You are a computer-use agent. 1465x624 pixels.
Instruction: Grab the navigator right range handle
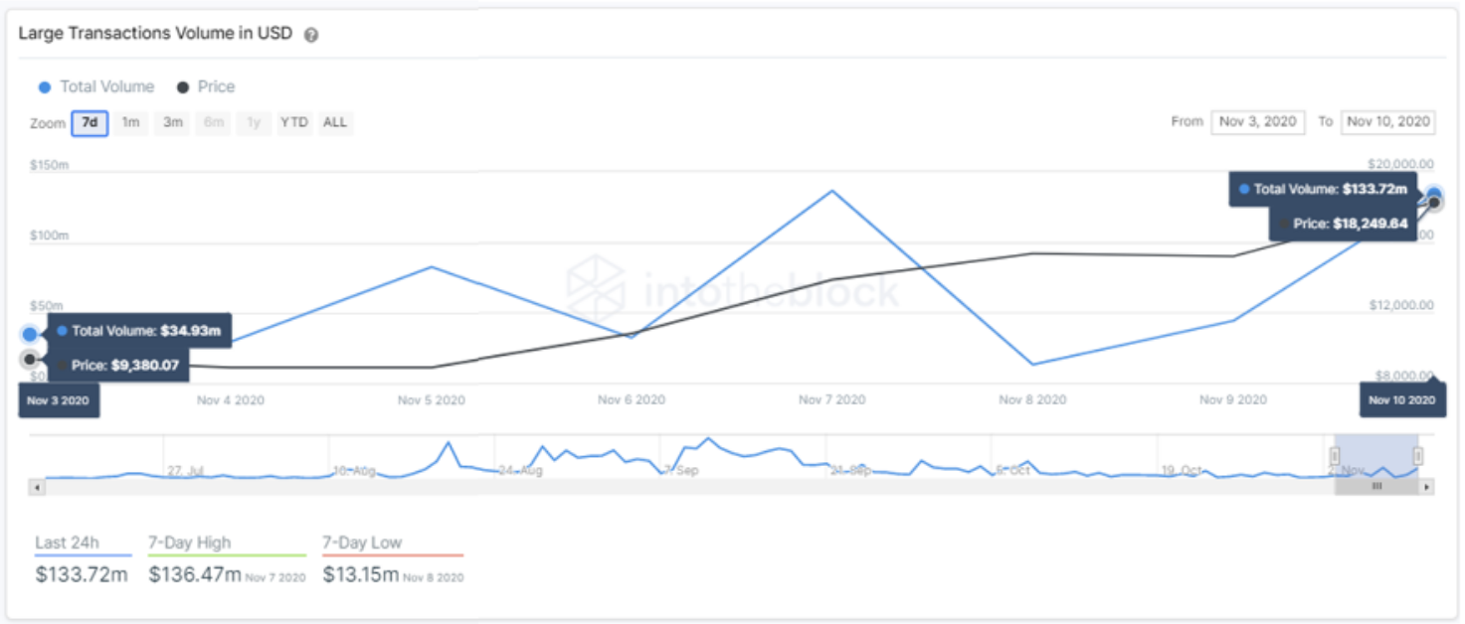click(x=1418, y=456)
